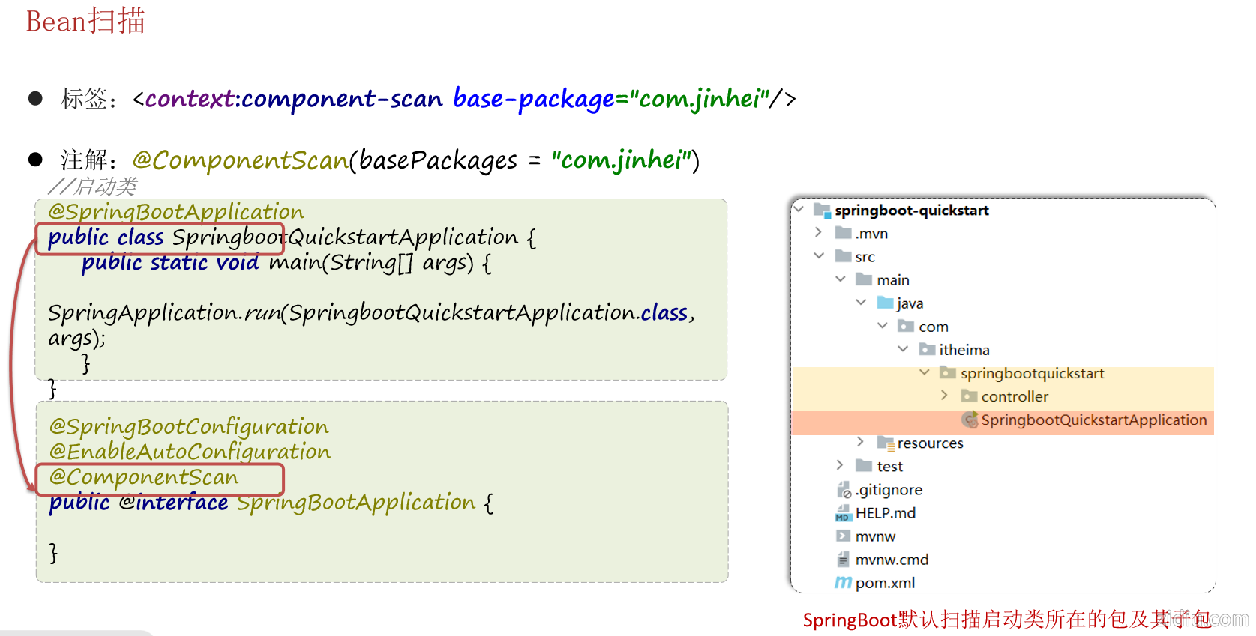Expand the test folder arrow
This screenshot has width=1256, height=636.
click(840, 466)
